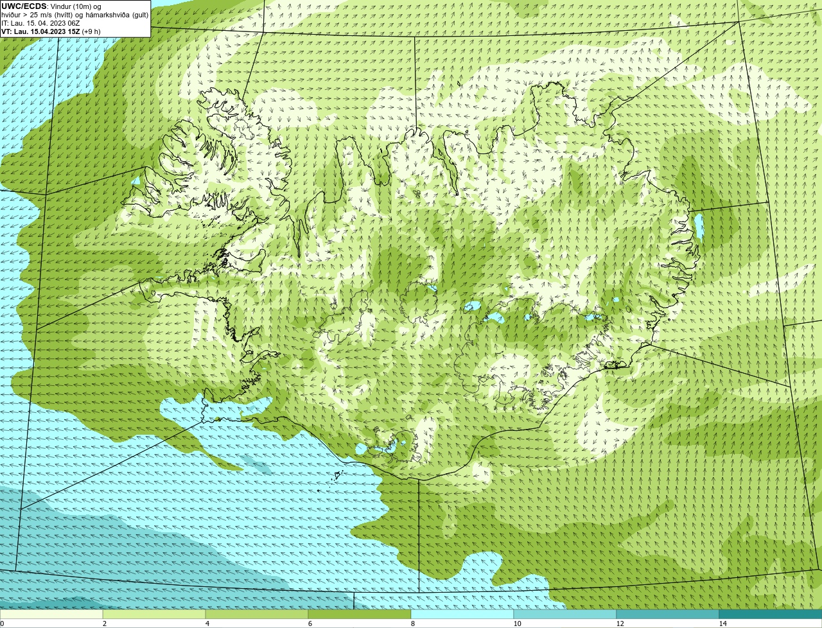Click the dark teal above-14 m/s legend swatch
The image size is (822, 628).
click(771, 615)
